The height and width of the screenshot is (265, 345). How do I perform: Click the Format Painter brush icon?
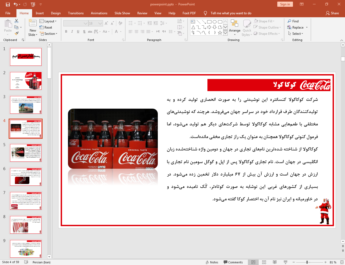[16, 33]
